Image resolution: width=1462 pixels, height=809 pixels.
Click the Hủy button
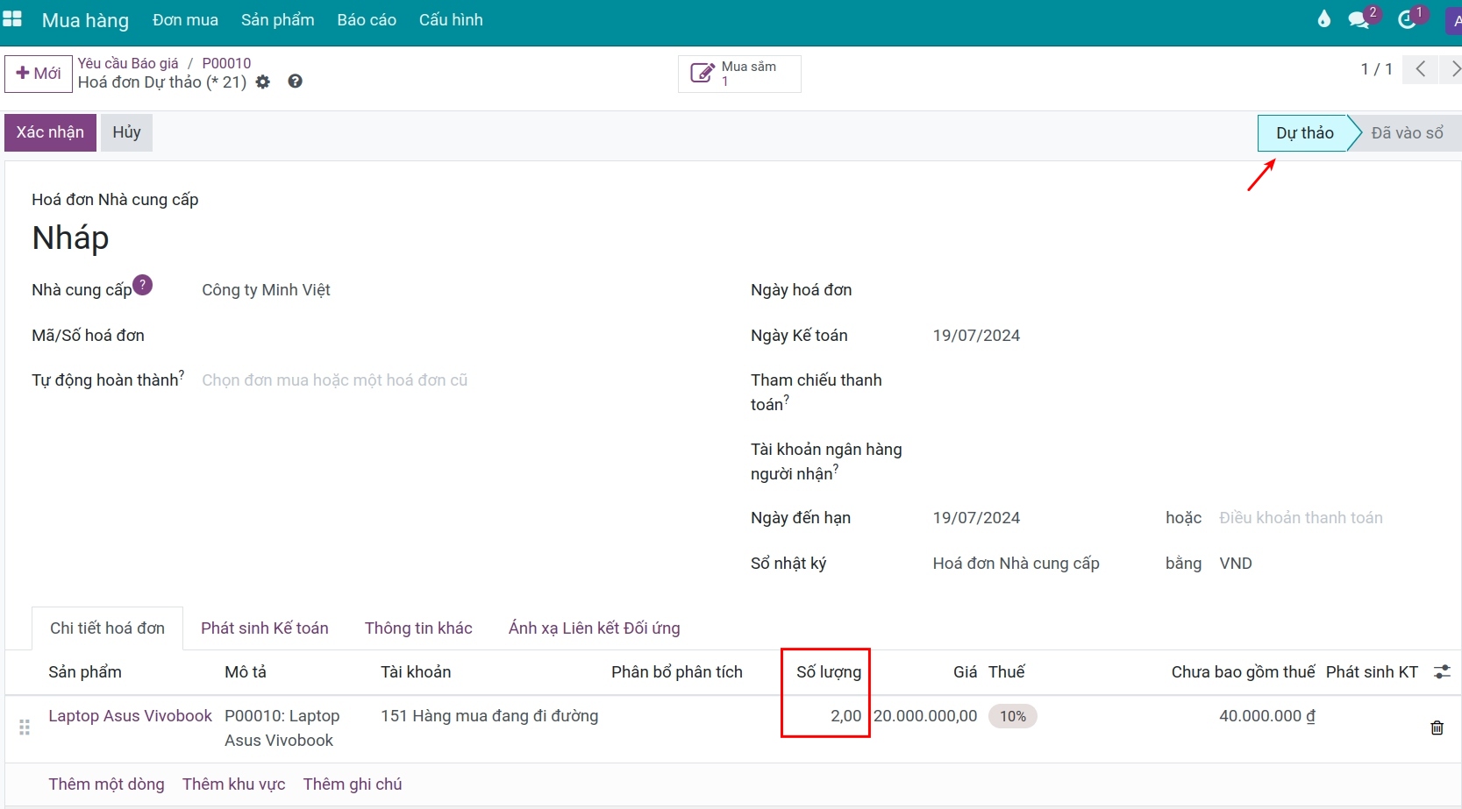(x=126, y=132)
